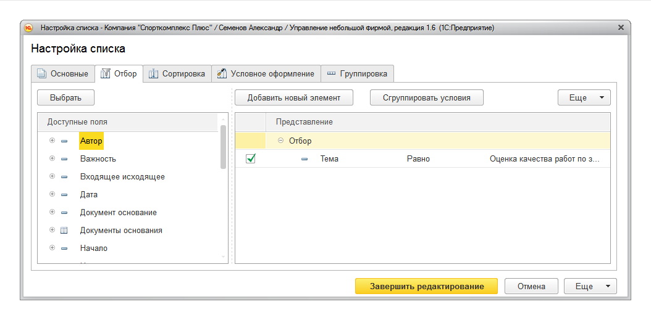This screenshot has height=320, width=651.
Task: Uncheck the Тема filter condition checkbox
Action: [x=251, y=159]
